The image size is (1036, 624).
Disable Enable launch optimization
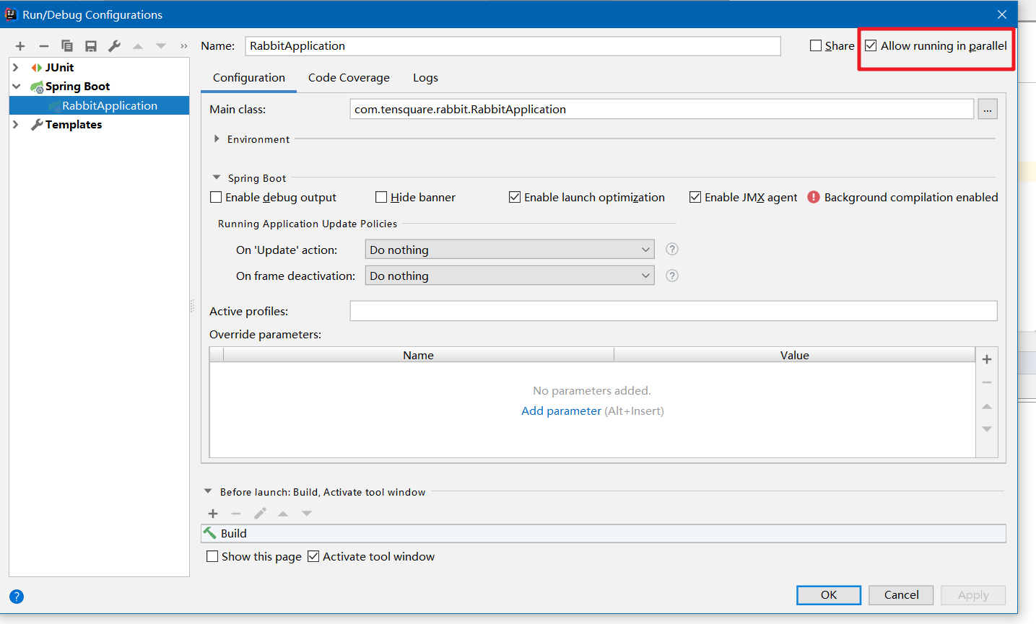(515, 197)
